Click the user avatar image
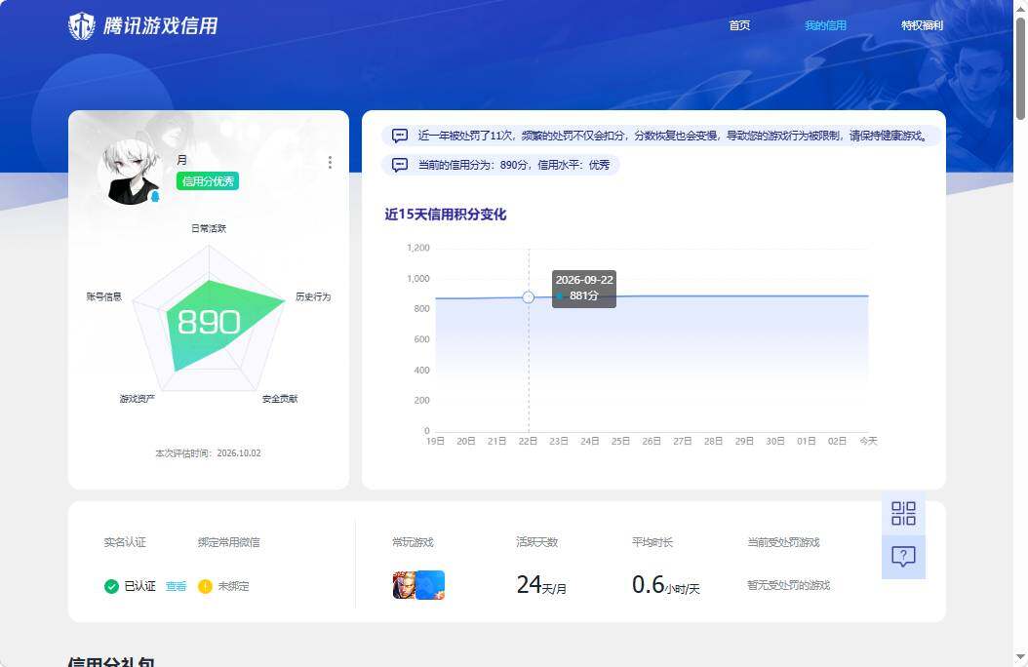1028x667 pixels. 131,172
